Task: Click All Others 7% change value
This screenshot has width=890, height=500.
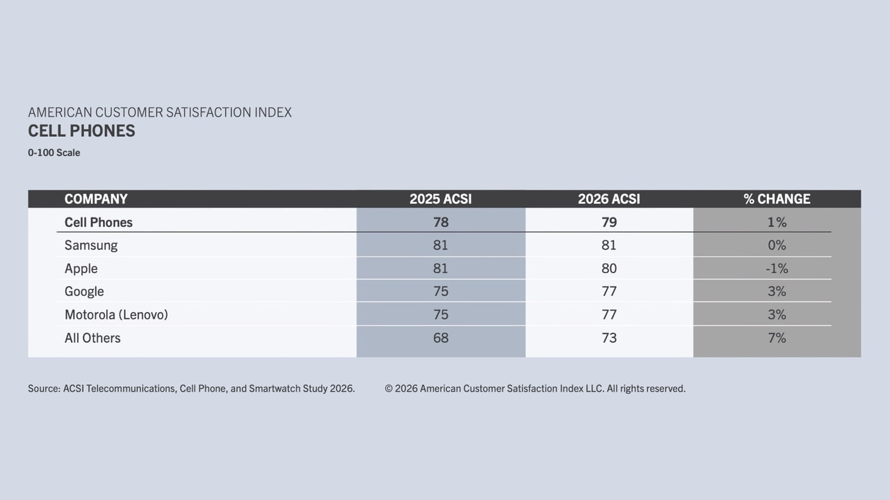Action: (777, 338)
